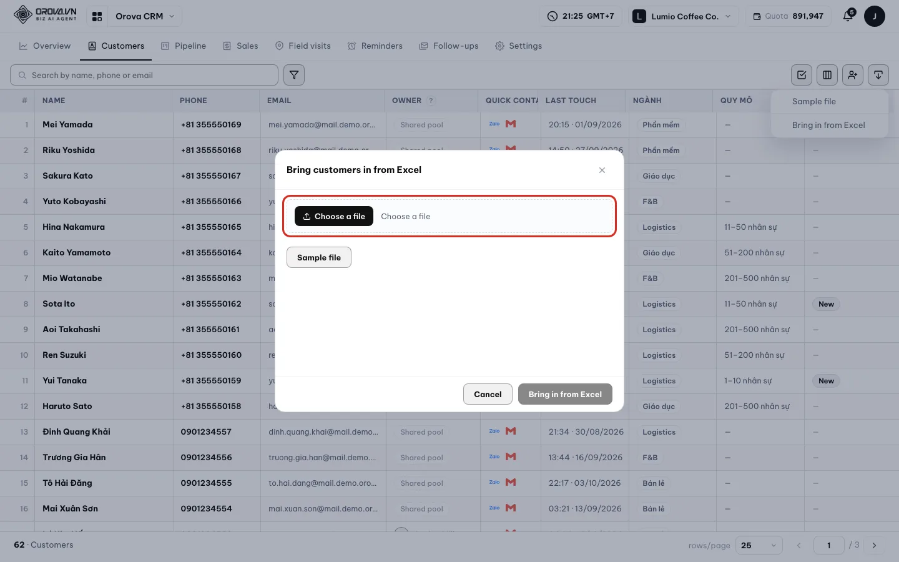This screenshot has height=562, width=899.
Task: Switch to the Pipeline tab
Action: tap(184, 46)
